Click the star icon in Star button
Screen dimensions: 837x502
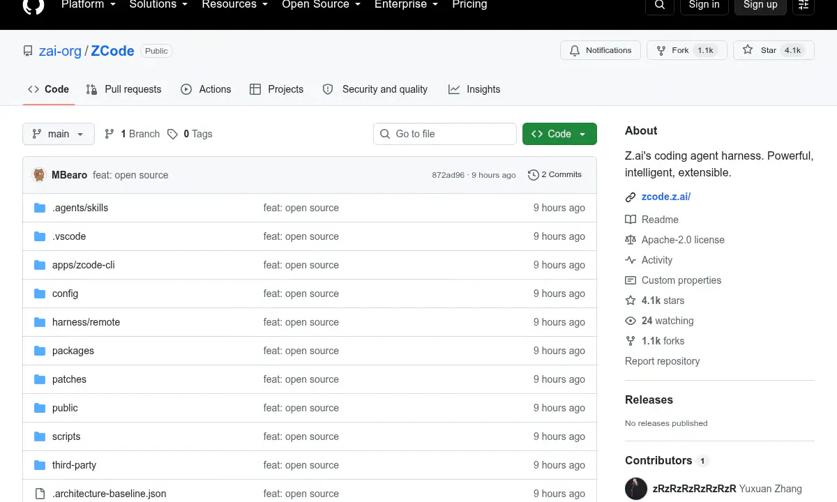click(x=748, y=50)
